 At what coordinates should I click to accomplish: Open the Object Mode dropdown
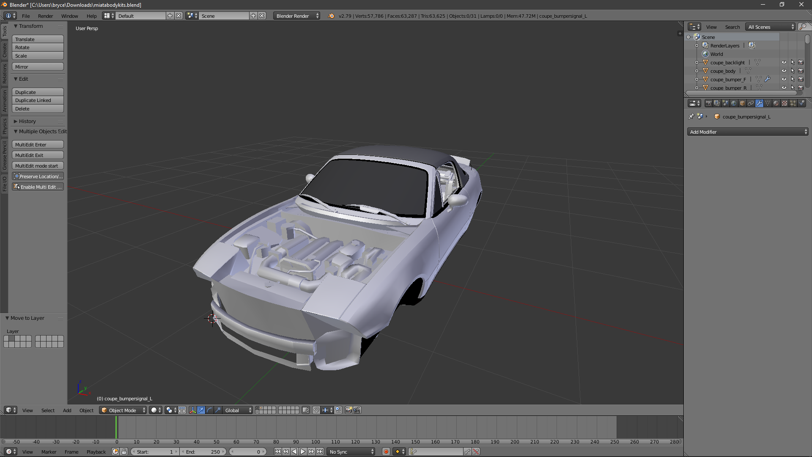point(123,410)
